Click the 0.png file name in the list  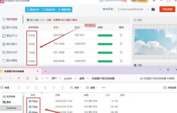pos(32,35)
